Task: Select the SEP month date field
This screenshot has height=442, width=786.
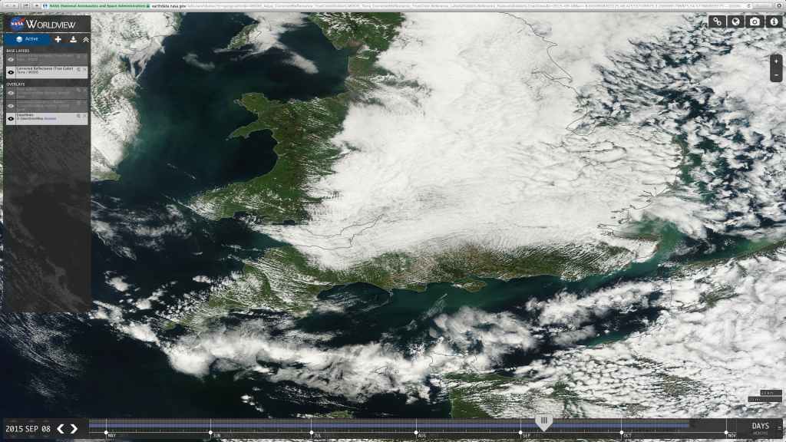Action: (x=31, y=429)
